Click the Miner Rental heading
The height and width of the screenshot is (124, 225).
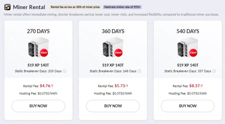click(29, 7)
